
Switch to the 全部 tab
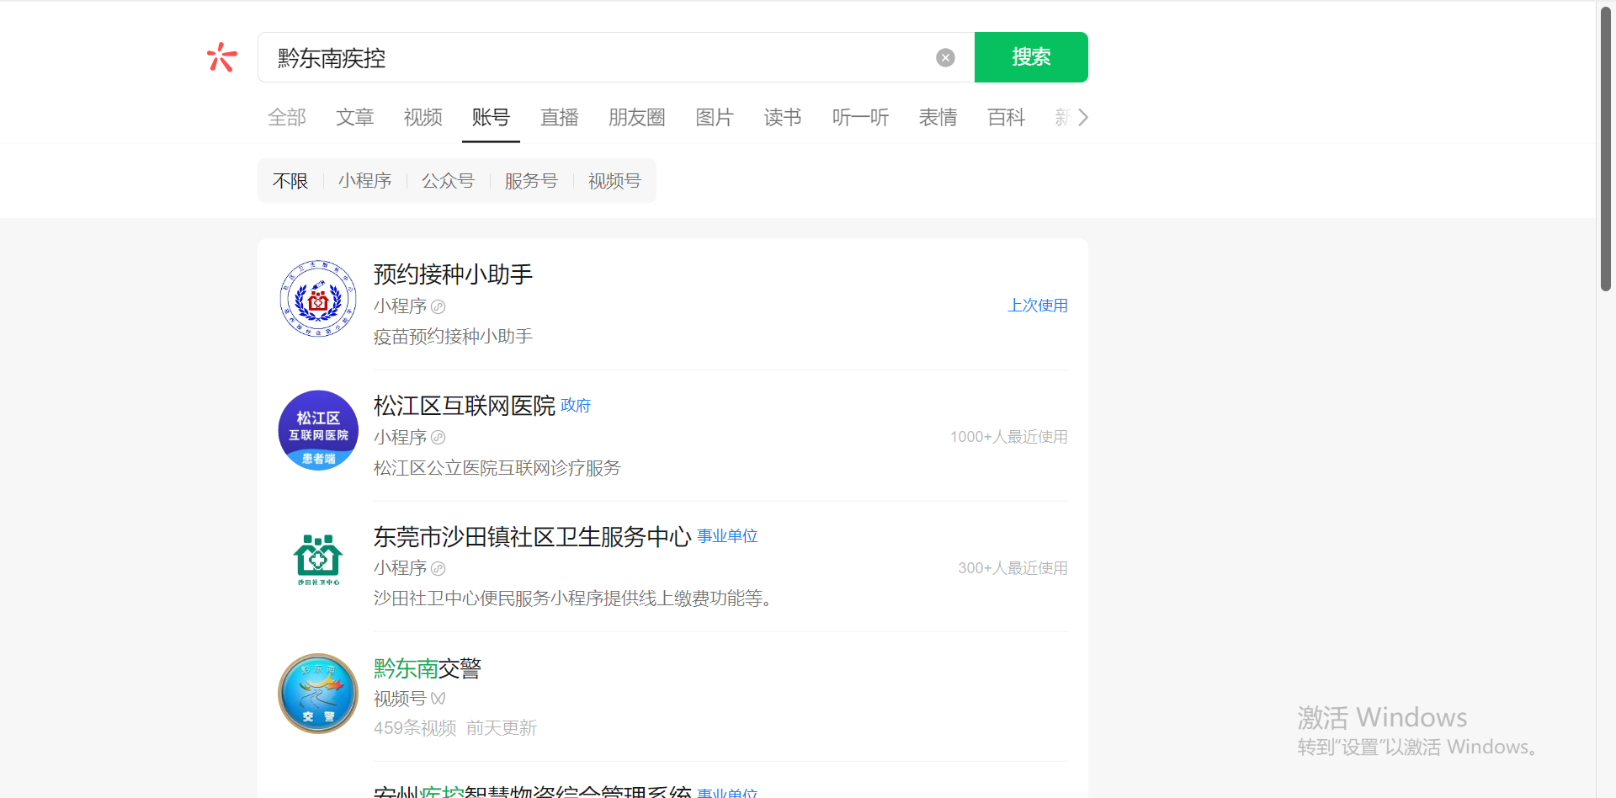pyautogui.click(x=287, y=117)
